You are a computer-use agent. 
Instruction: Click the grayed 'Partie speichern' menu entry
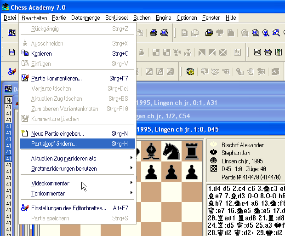coord(77,218)
